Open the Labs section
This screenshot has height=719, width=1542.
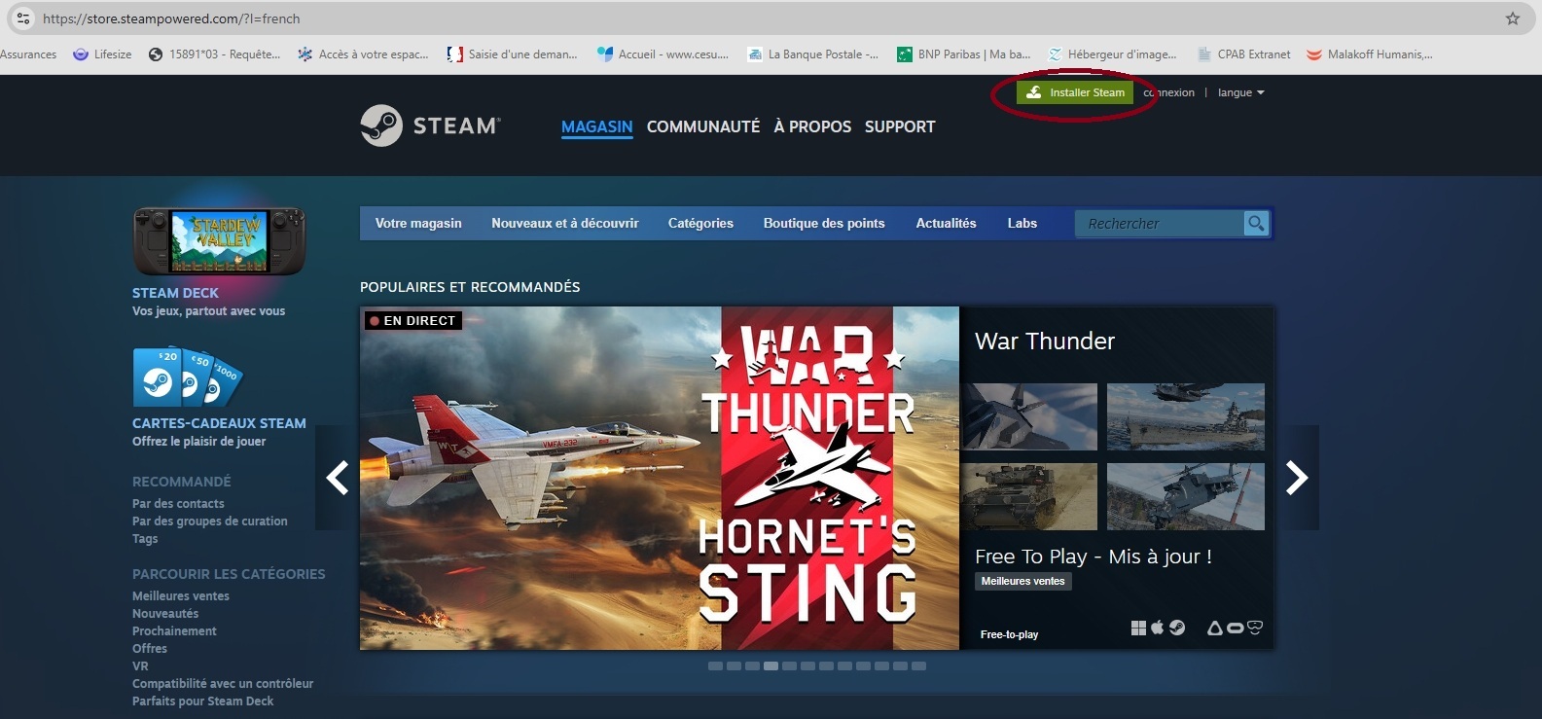click(x=1022, y=223)
